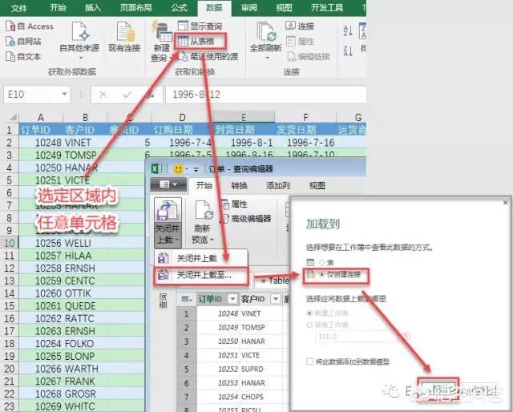Click 显示查询 show queries
513x412 pixels.
tap(200, 26)
